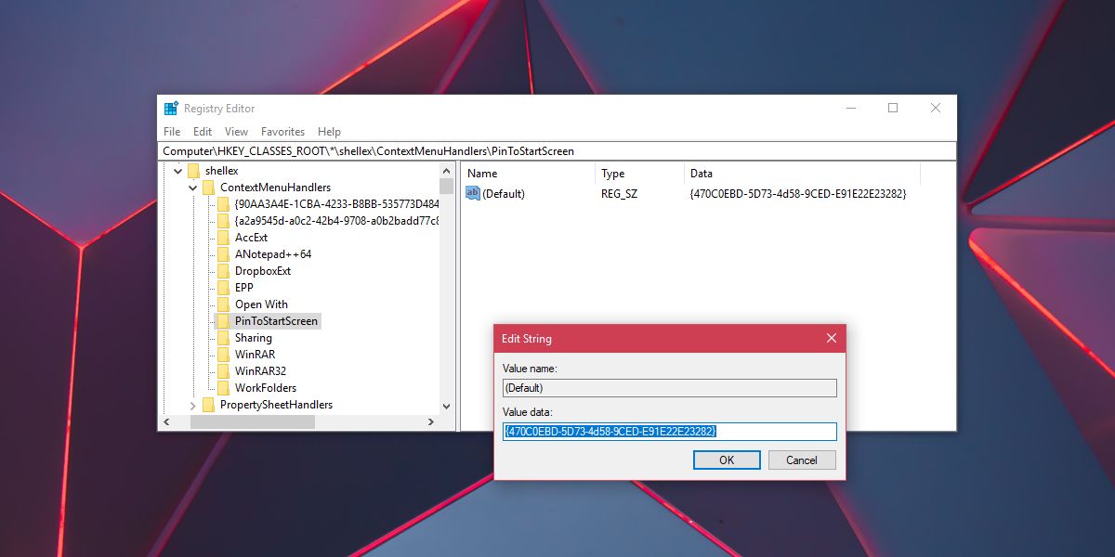Open the View menu
Screen dimensions: 1115x557
[236, 131]
